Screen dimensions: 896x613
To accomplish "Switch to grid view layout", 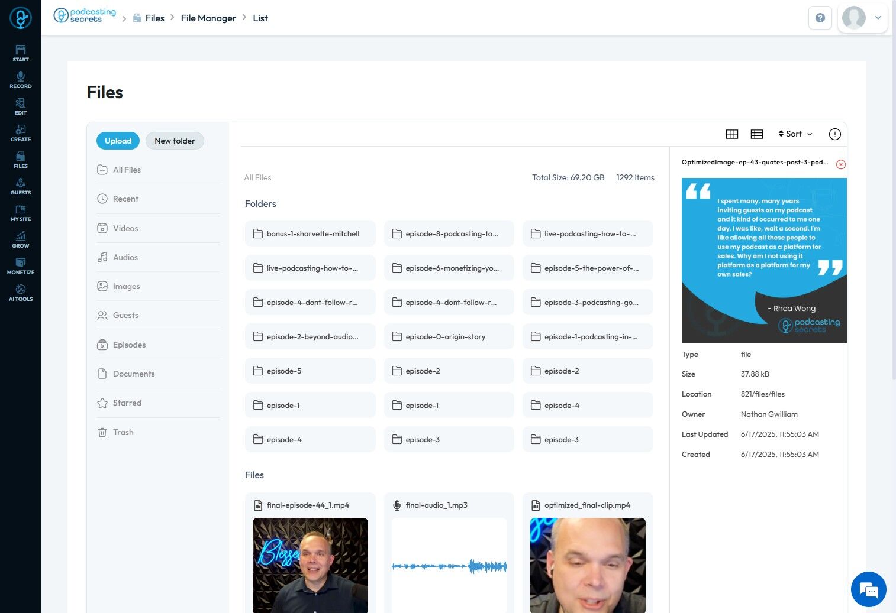I will 731,134.
